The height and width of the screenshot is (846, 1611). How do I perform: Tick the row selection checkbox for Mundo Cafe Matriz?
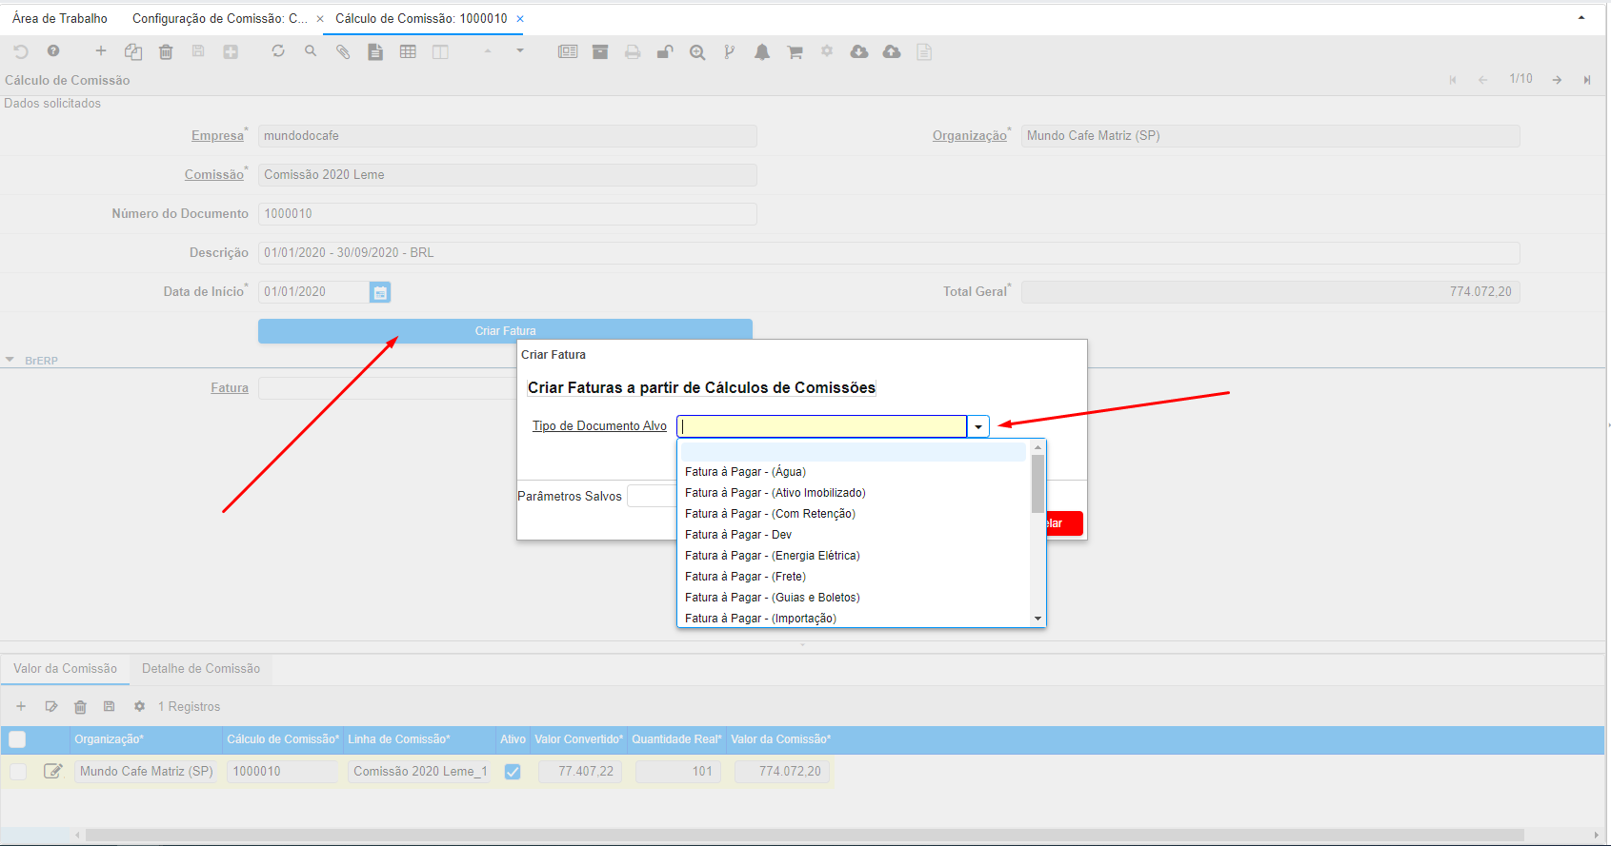point(18,772)
